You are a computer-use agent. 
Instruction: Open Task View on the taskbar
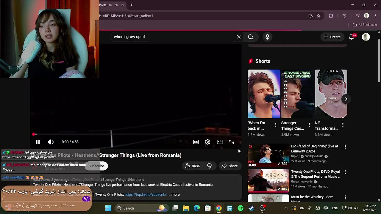pyautogui.click(x=175, y=208)
